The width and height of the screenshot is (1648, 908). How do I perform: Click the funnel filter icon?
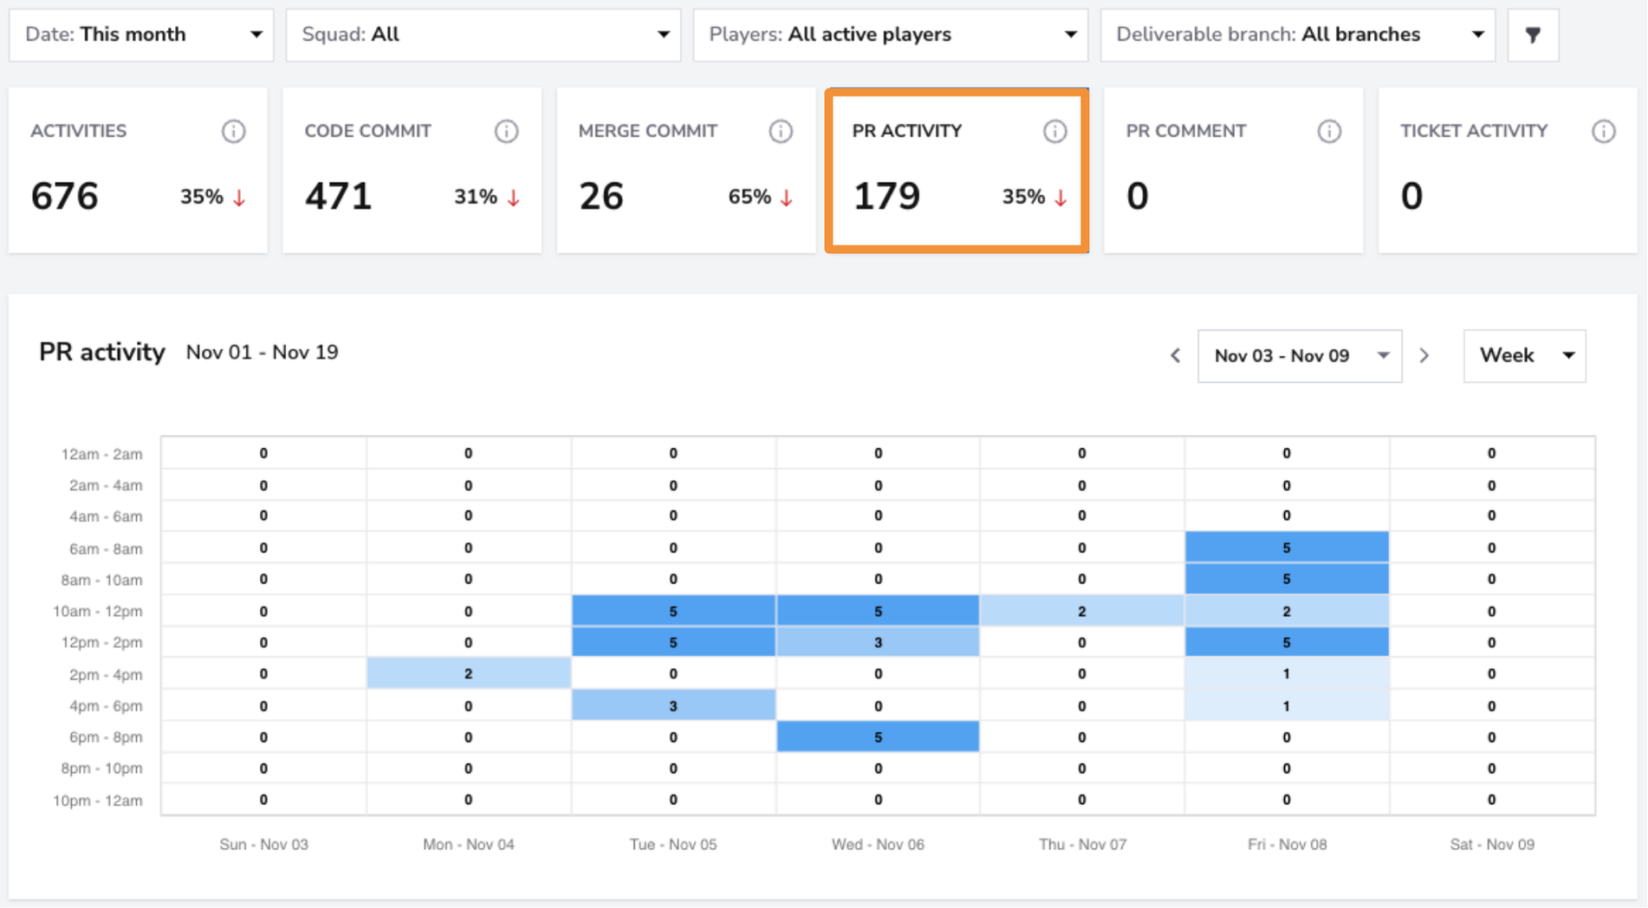tap(1533, 35)
